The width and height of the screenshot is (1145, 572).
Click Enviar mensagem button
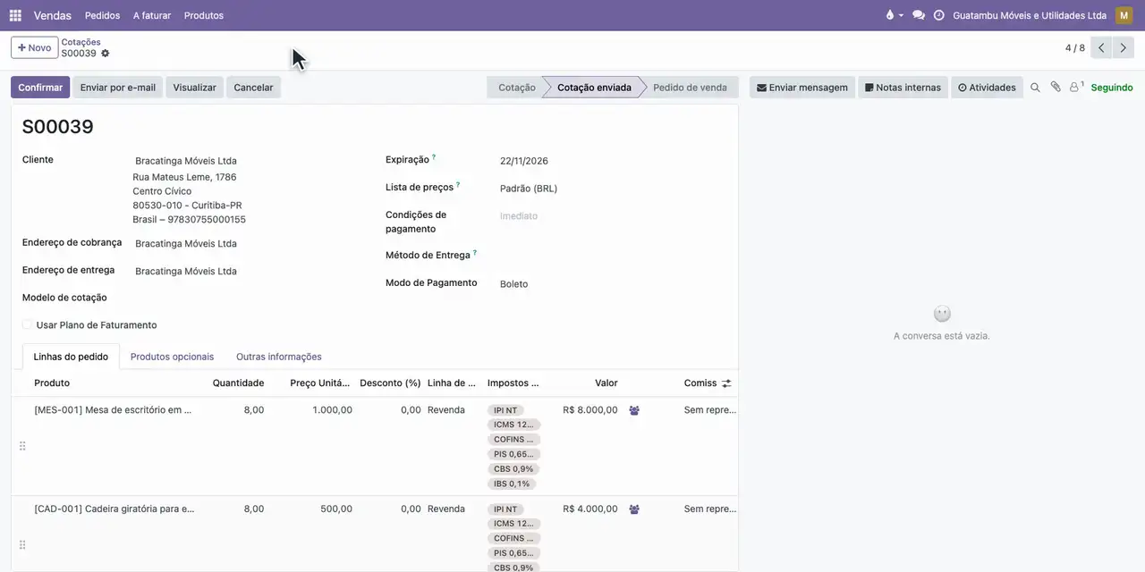click(802, 88)
